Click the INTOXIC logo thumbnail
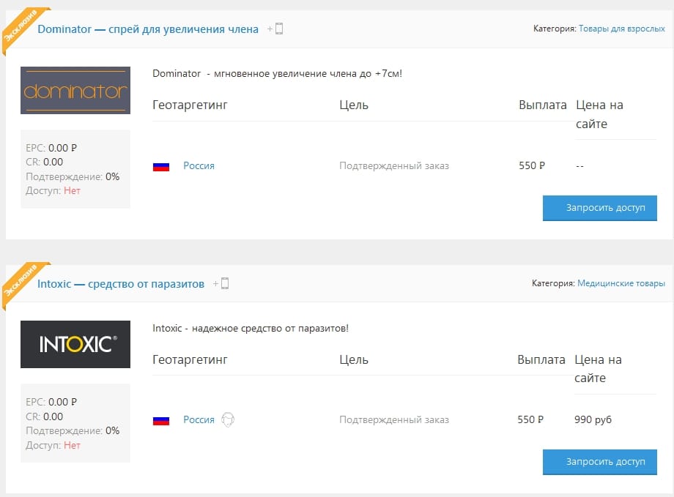This screenshot has width=674, height=497. [75, 345]
